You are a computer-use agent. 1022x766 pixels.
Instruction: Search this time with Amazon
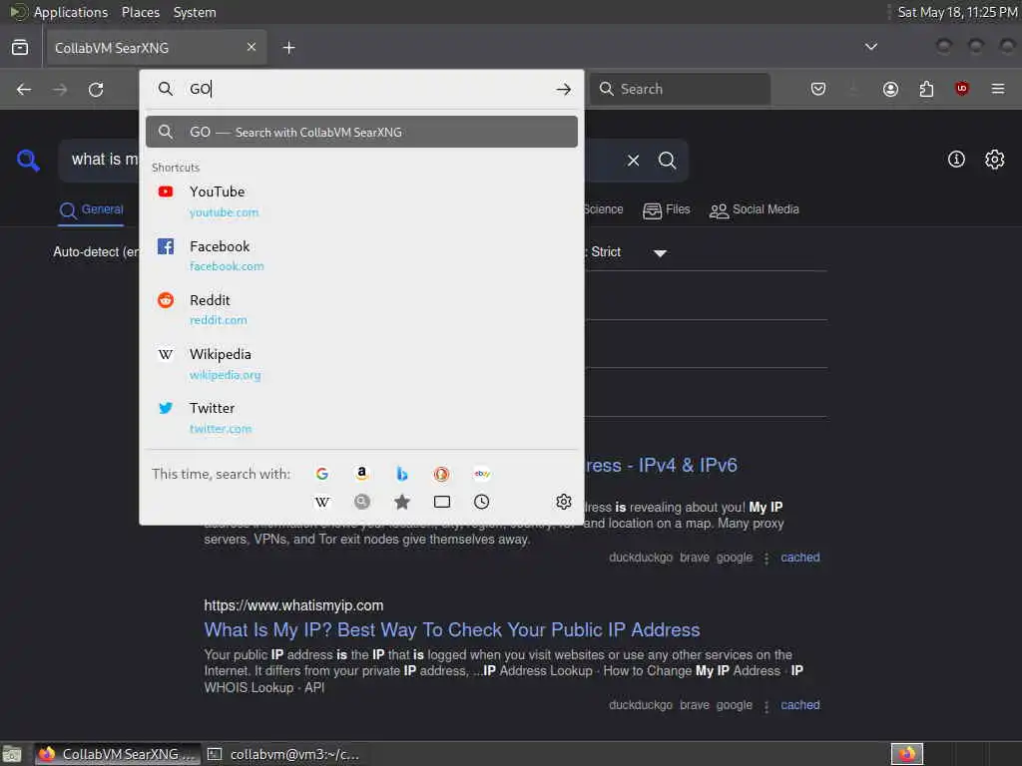[x=361, y=474]
